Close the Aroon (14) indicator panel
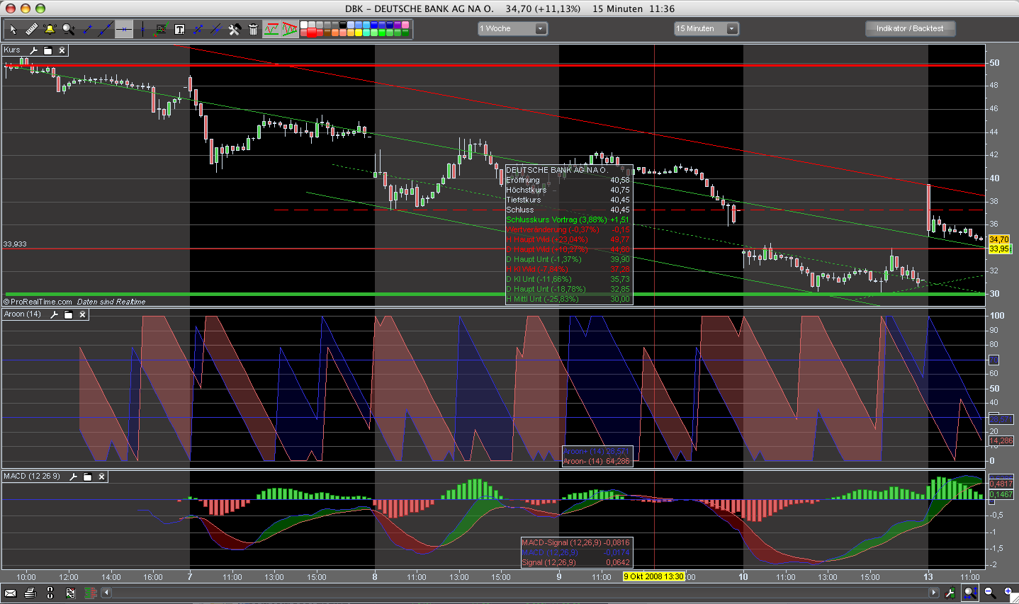Screen dimensions: 1019x604 pos(82,314)
